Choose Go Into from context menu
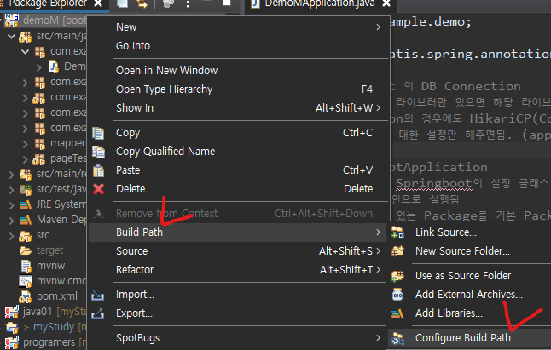551x350 pixels. click(238, 46)
